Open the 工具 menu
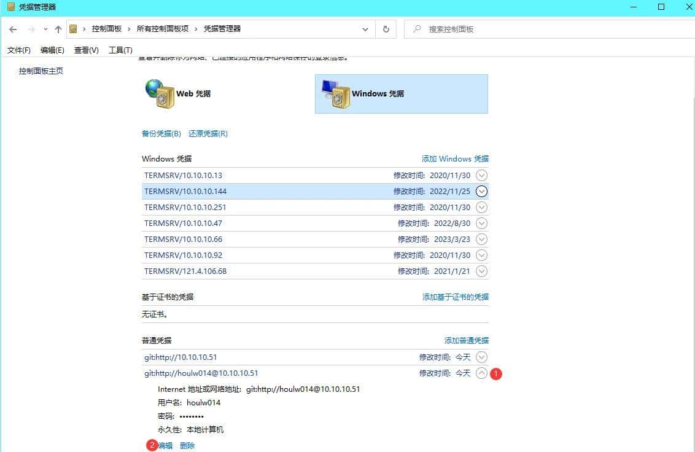Viewport: 695px width, 452px height. click(x=120, y=50)
